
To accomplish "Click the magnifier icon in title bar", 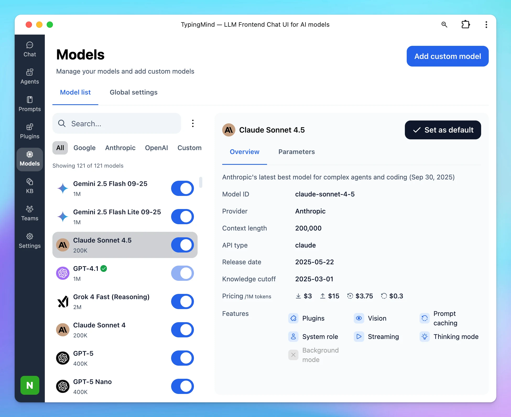I will (444, 25).
